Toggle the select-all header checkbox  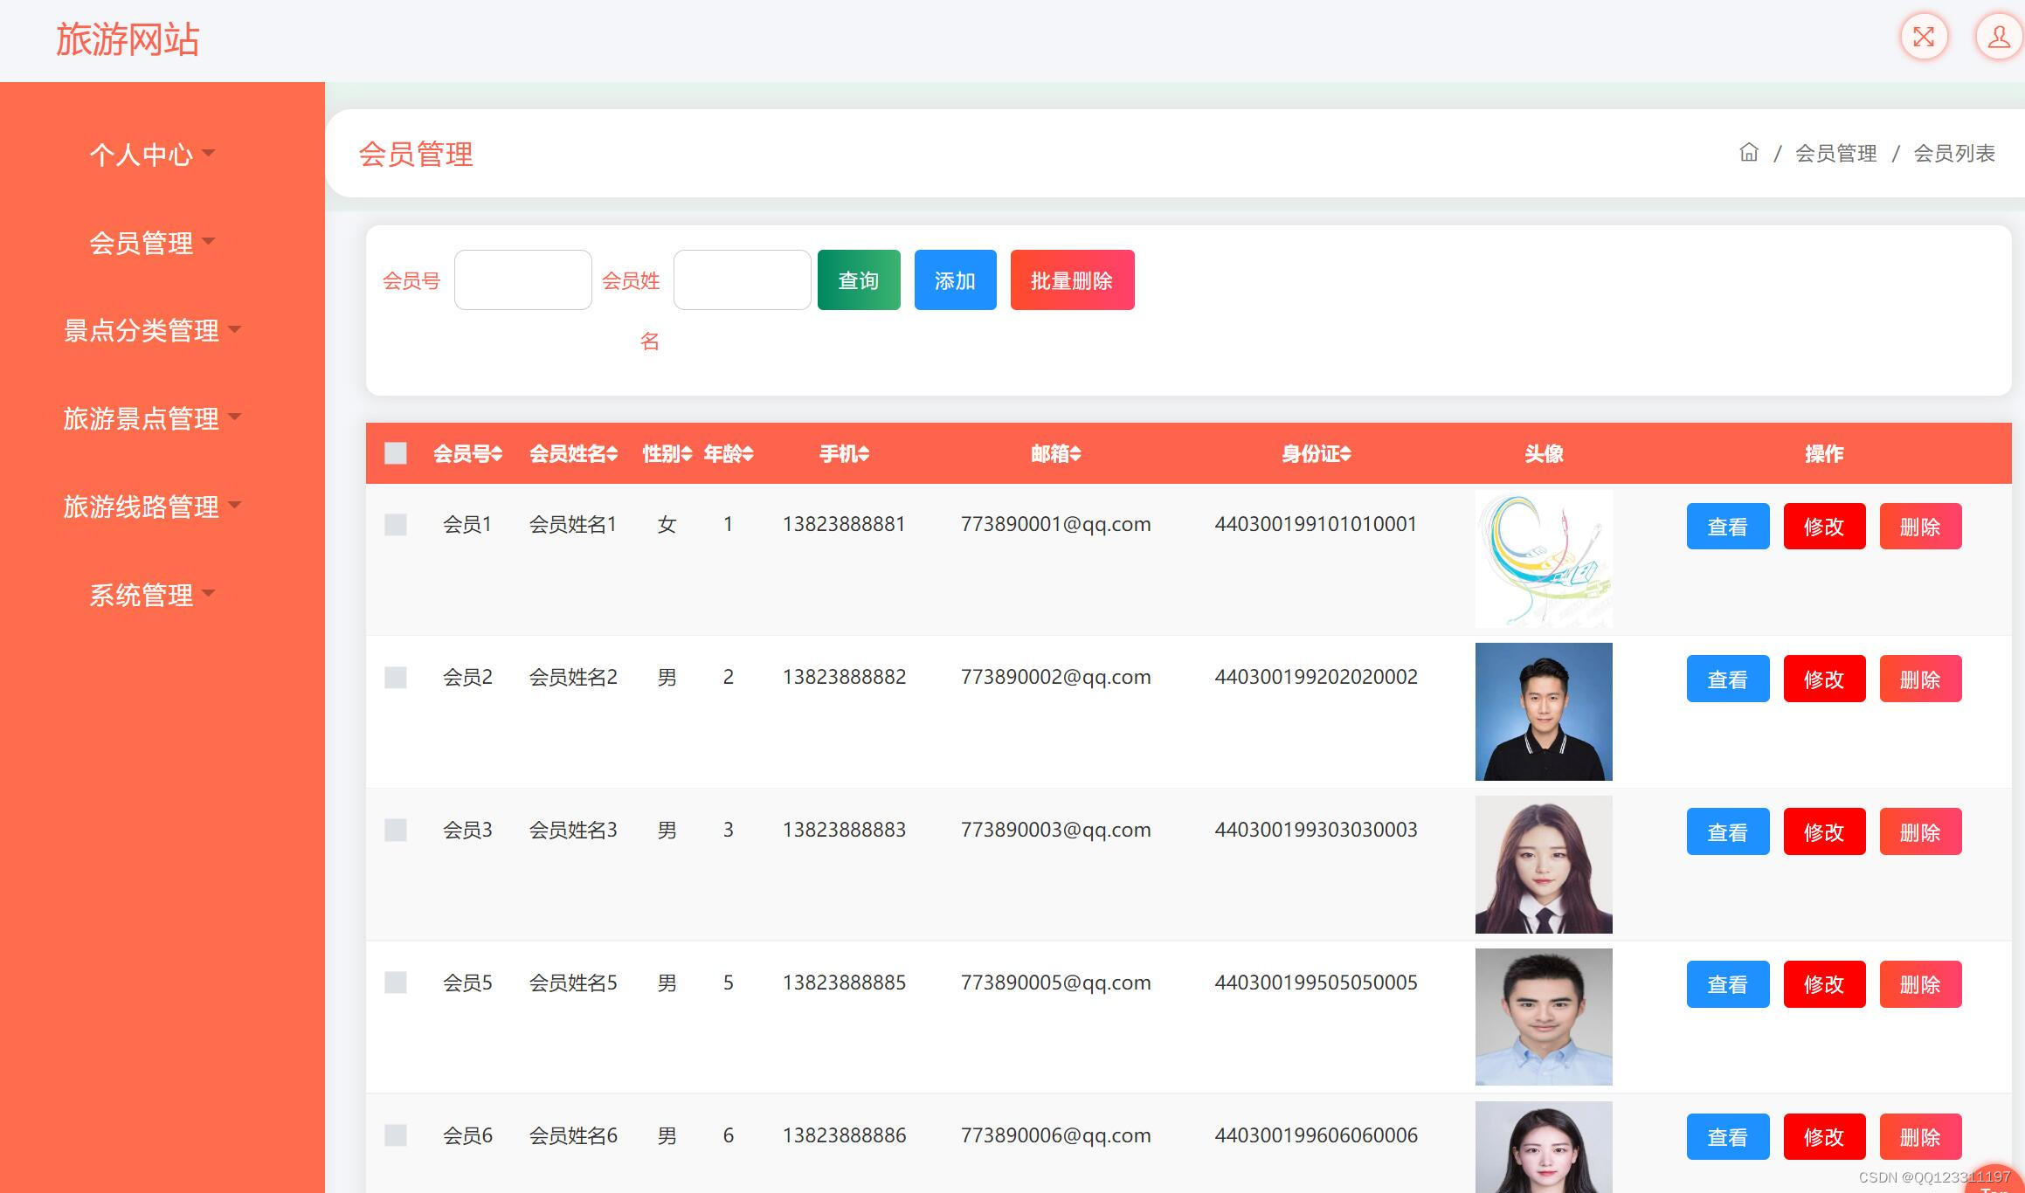[396, 453]
